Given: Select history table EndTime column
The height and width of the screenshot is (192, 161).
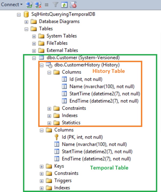Looking at the screenshot, I should click(104, 101).
